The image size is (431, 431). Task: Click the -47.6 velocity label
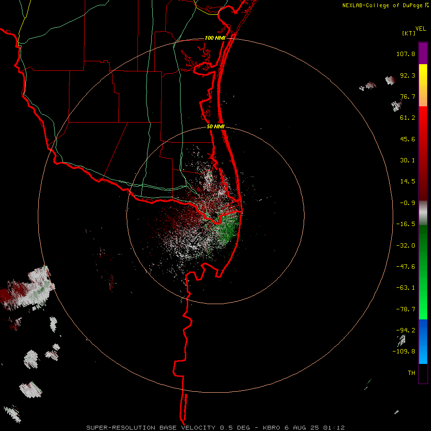406,267
